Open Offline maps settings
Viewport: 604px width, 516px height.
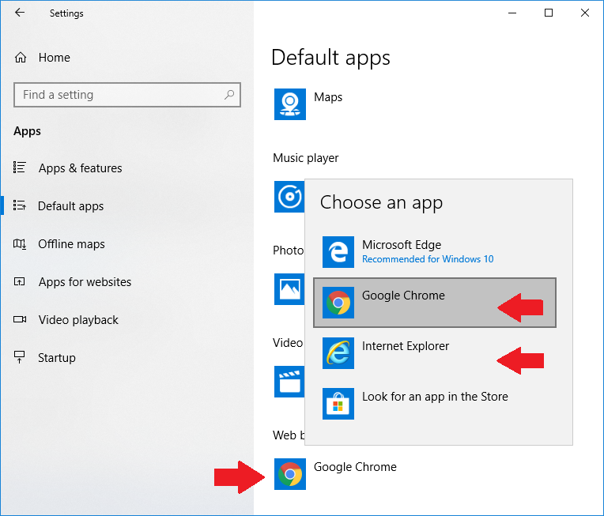(71, 244)
